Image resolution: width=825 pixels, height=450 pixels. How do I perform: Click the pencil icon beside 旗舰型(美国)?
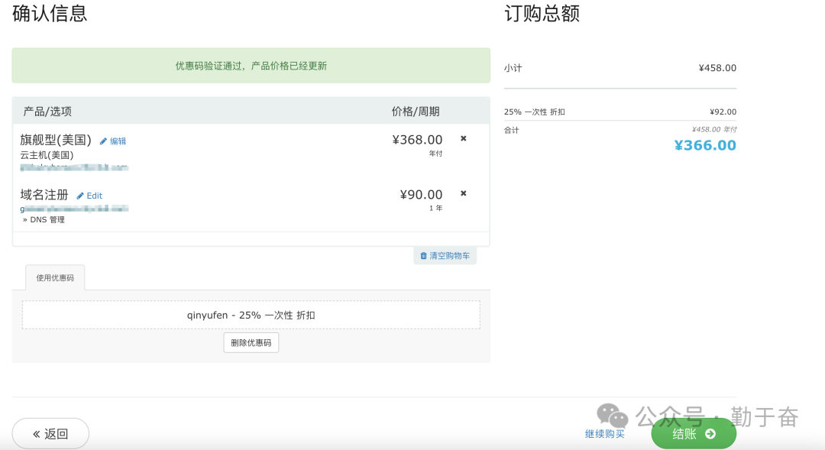(103, 141)
